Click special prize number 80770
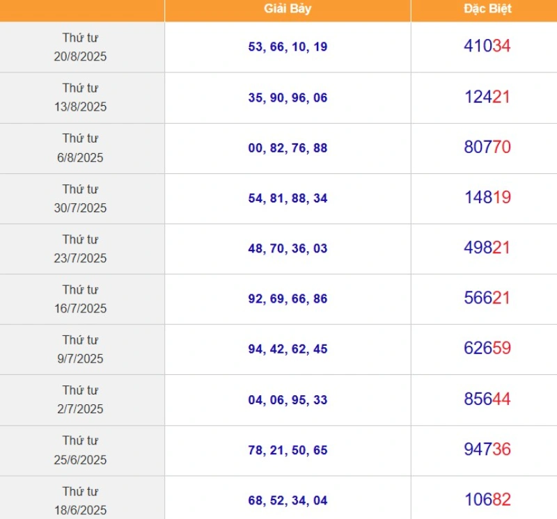 coord(487,147)
